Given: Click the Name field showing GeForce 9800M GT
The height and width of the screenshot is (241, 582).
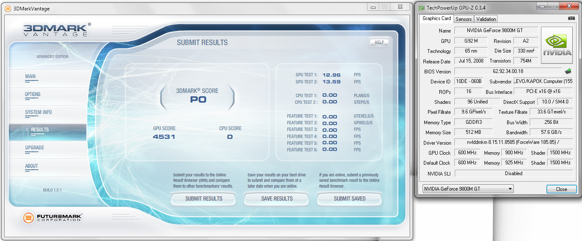Looking at the screenshot, I should (x=495, y=30).
